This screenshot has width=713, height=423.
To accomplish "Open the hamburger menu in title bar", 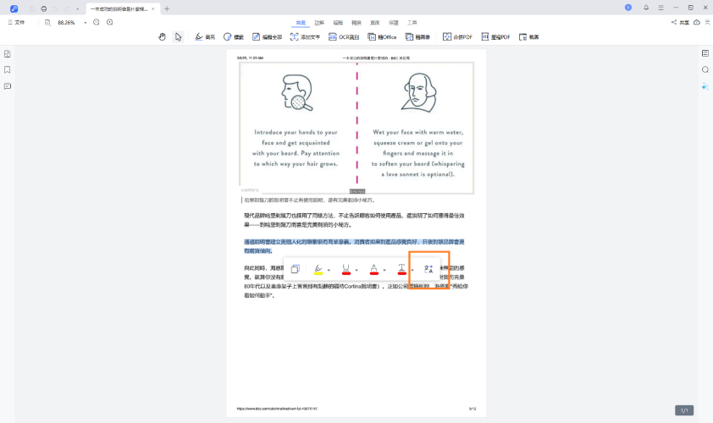I will click(660, 8).
